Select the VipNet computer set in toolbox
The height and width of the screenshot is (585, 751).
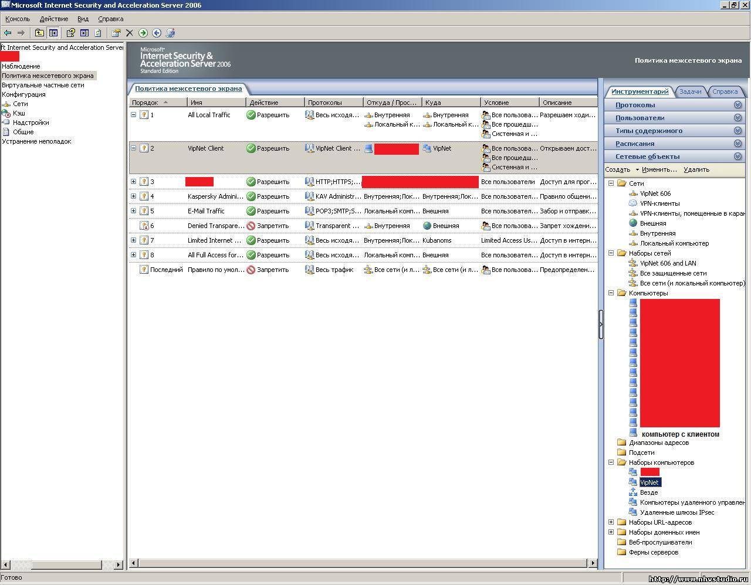pos(650,482)
